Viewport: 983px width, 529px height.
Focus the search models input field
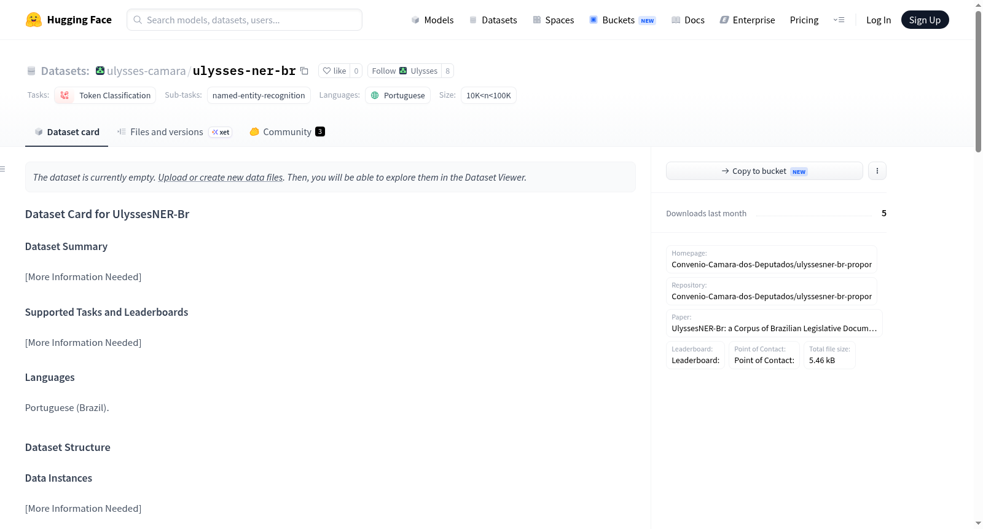(x=245, y=20)
